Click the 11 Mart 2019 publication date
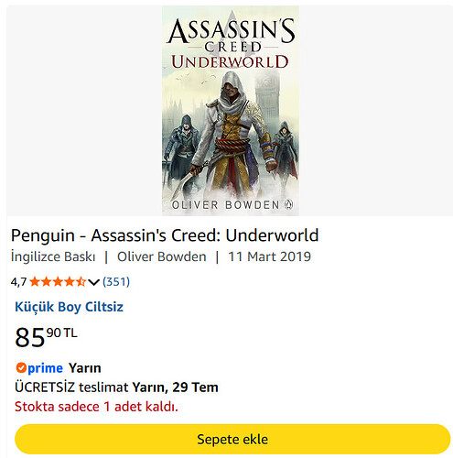Image resolution: width=453 pixels, height=458 pixels. tap(270, 256)
